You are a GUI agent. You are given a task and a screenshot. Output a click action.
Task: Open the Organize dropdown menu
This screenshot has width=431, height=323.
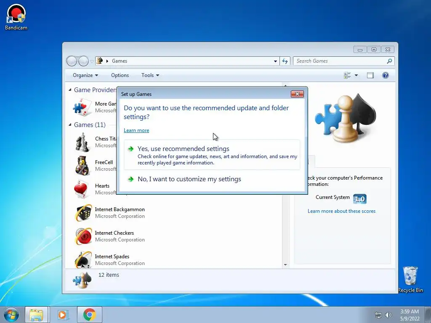pyautogui.click(x=85, y=75)
